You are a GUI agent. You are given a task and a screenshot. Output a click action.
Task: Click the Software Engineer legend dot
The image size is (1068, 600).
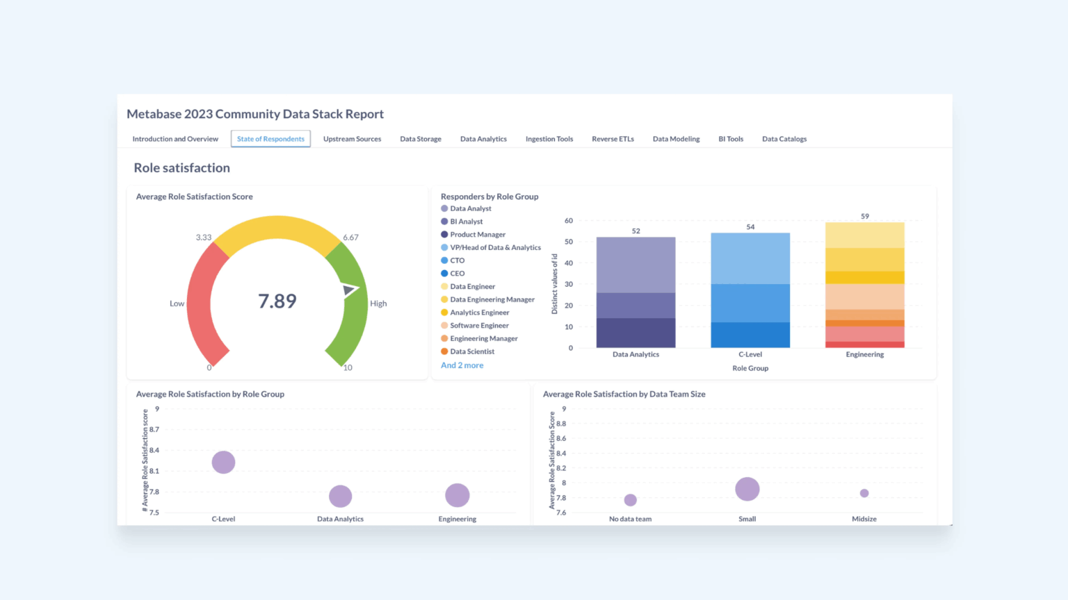444,326
